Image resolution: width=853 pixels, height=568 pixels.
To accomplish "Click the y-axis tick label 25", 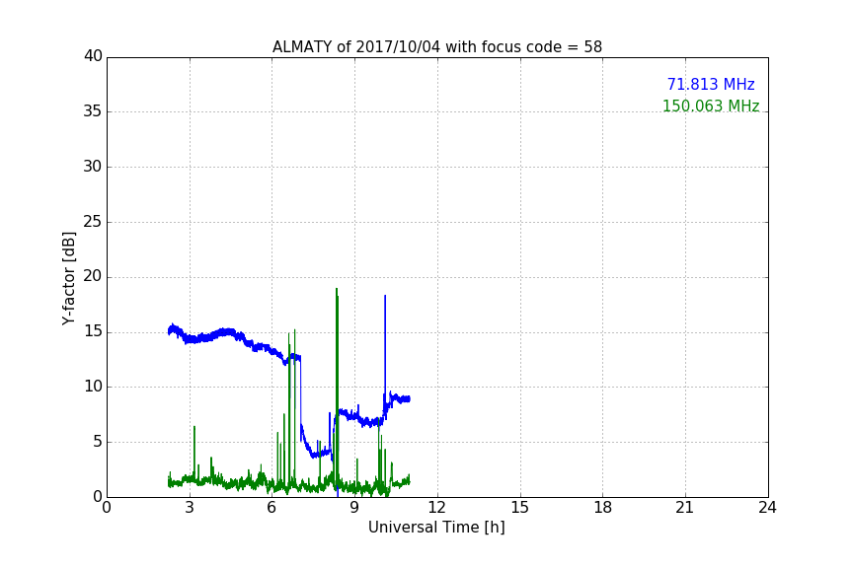I will pyautogui.click(x=93, y=221).
